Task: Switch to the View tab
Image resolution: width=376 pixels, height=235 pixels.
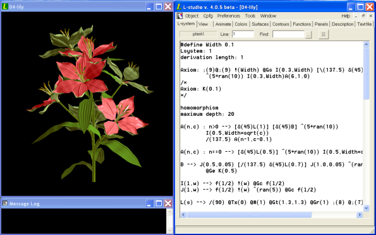Action: pos(203,24)
